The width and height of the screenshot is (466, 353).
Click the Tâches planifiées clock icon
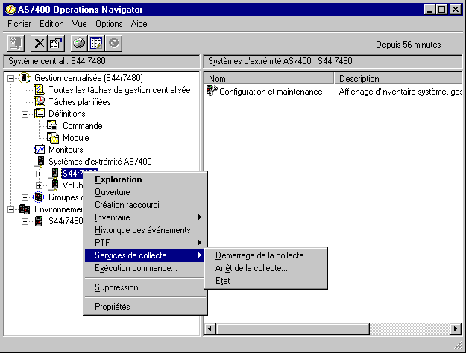point(40,101)
